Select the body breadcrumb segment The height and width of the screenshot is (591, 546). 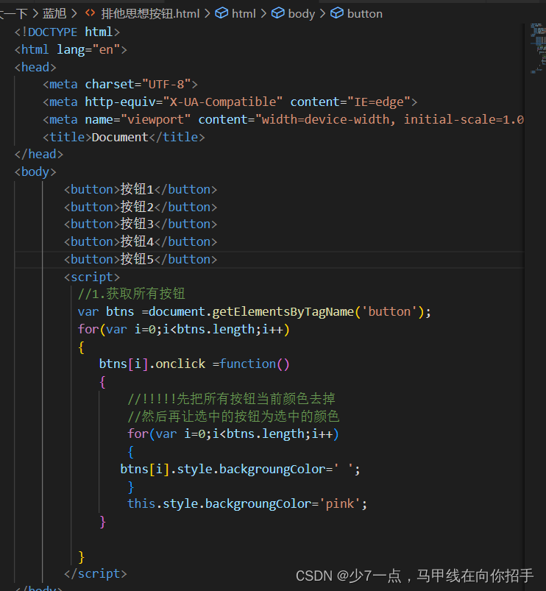click(302, 14)
